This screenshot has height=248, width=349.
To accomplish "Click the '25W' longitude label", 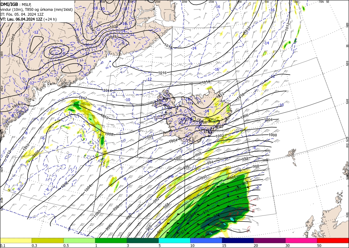I will (157, 2).
